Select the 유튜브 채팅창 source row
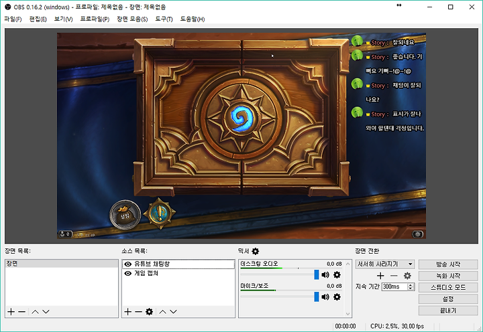 [178, 264]
